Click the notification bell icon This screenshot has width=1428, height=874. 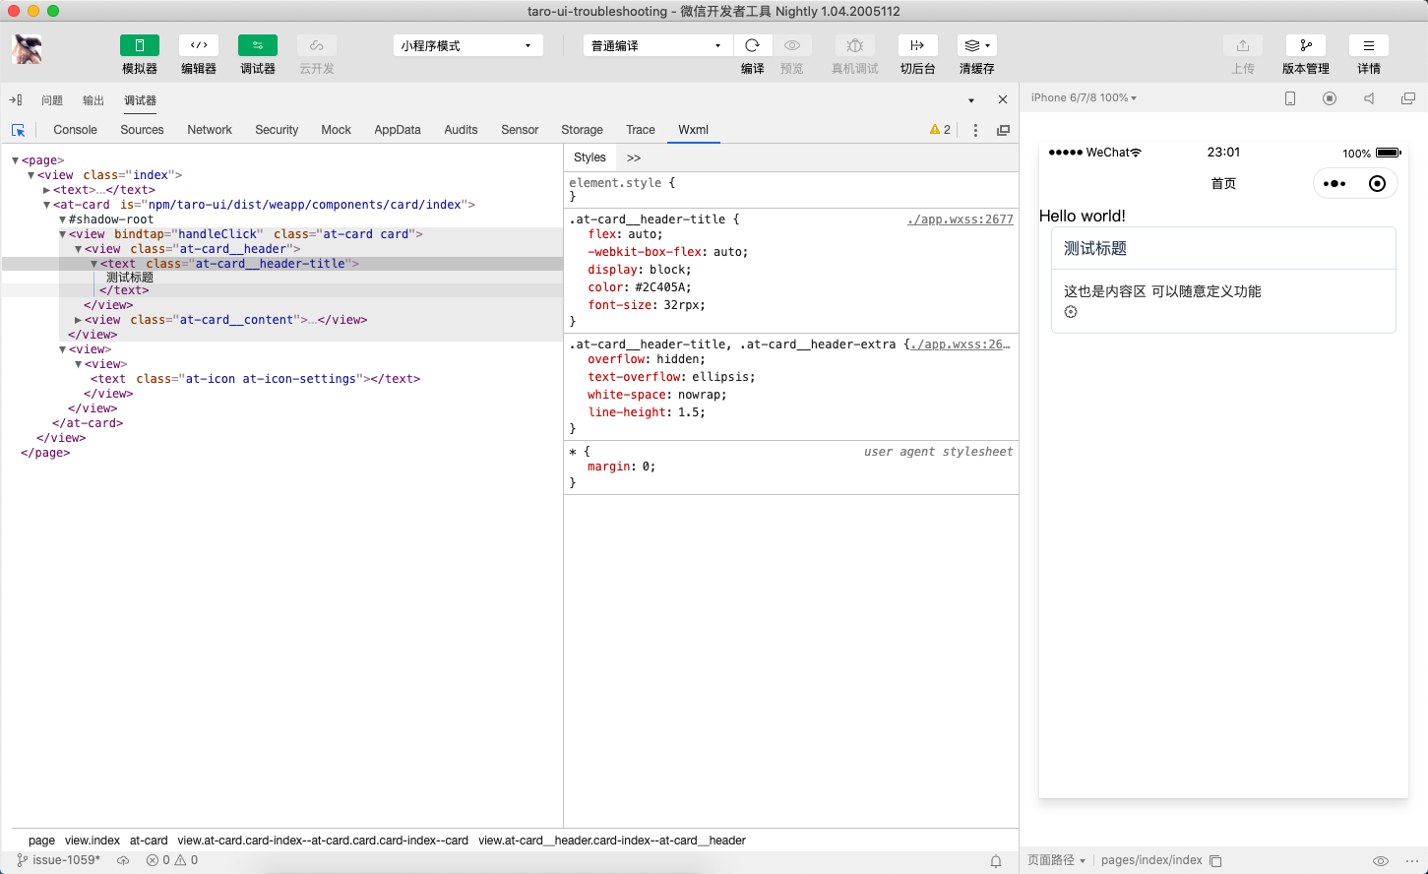996,861
